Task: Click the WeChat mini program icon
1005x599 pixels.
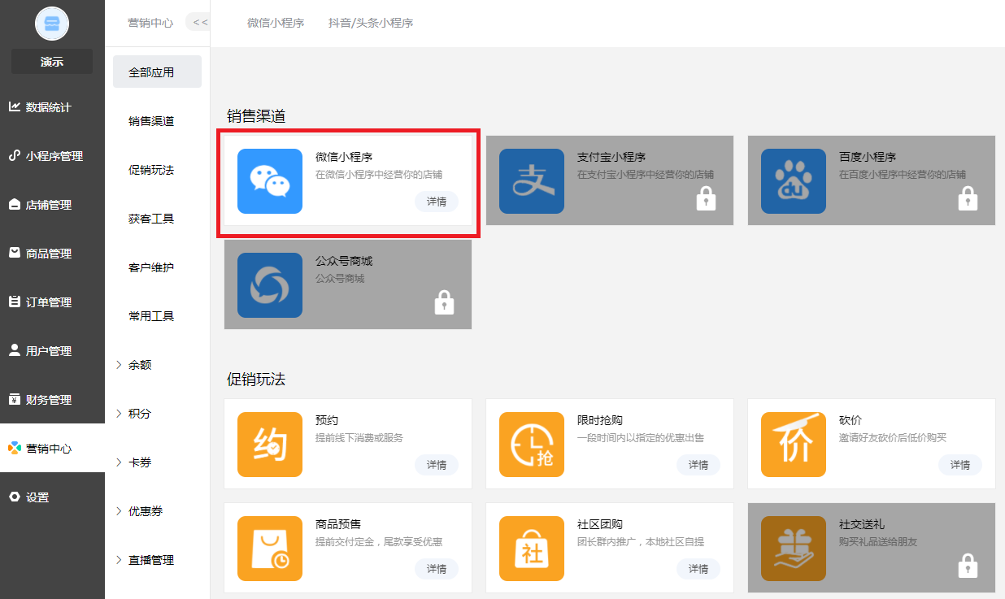Action: coord(270,181)
